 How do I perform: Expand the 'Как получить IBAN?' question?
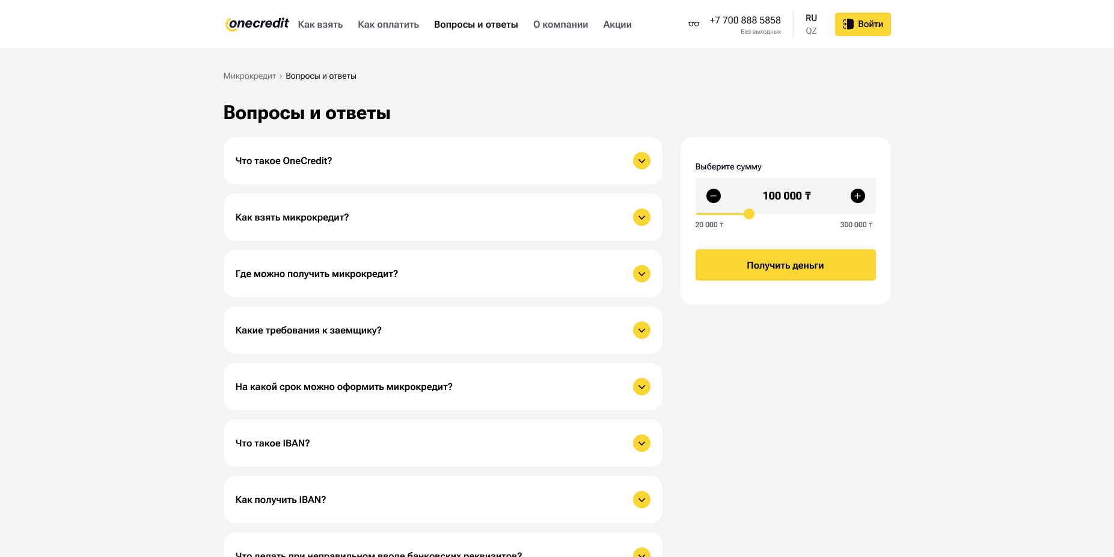(442, 500)
